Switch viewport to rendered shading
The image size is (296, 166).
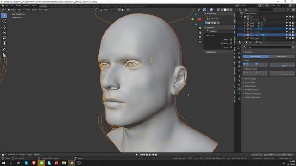231,10
